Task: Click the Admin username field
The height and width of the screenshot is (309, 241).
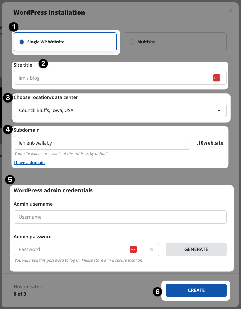Action: 120,217
